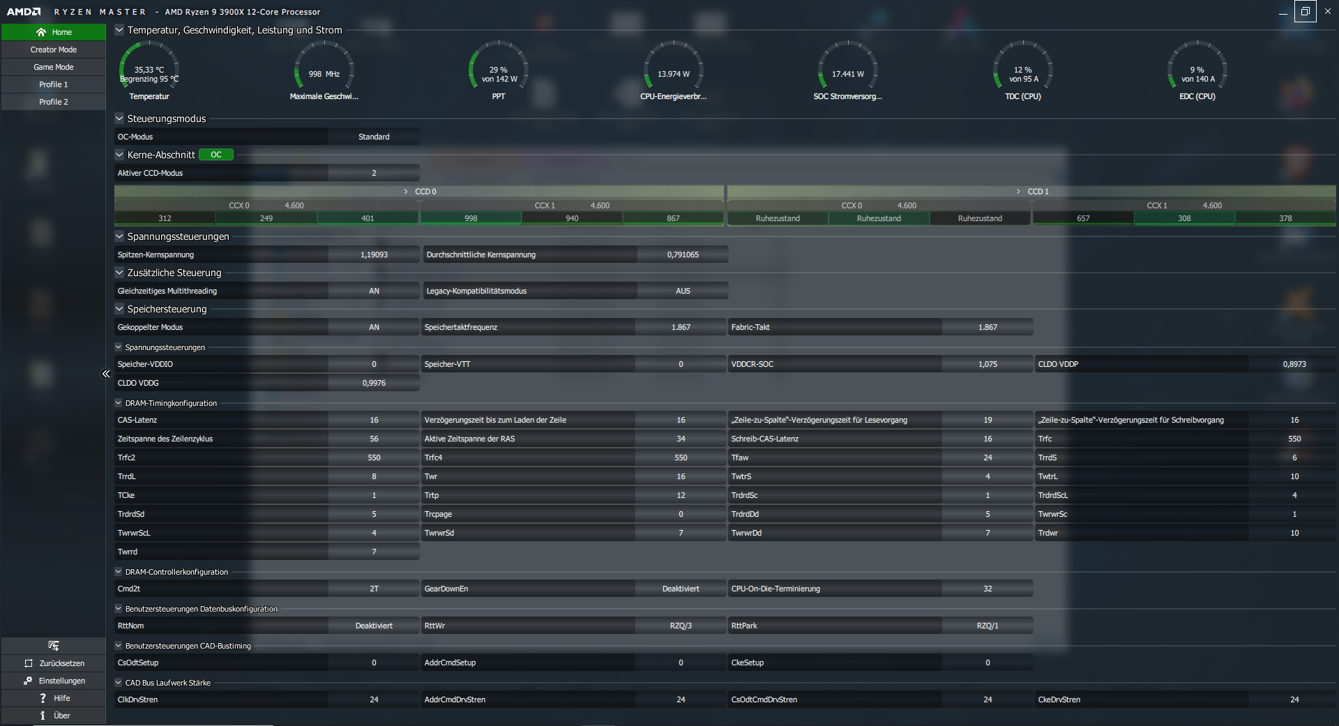Collapse the Zusätzliche Steuerung section
Viewport: 1339px width, 726px height.
119,273
